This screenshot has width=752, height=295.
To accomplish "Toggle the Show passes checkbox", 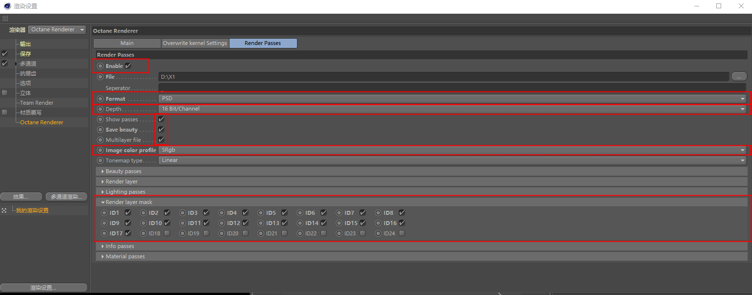I will [x=161, y=119].
